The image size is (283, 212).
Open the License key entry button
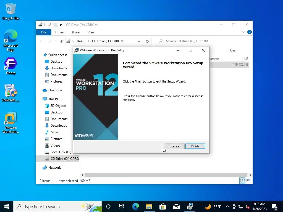174,146
